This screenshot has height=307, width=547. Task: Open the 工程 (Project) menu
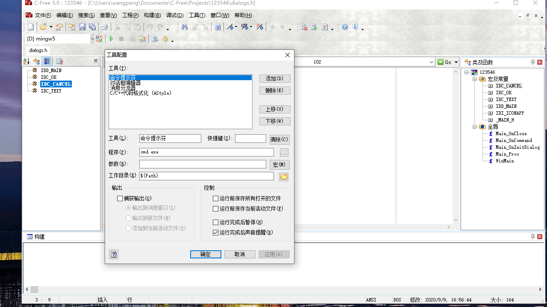(130, 15)
